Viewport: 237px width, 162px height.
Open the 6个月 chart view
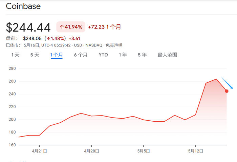click(x=81, y=55)
